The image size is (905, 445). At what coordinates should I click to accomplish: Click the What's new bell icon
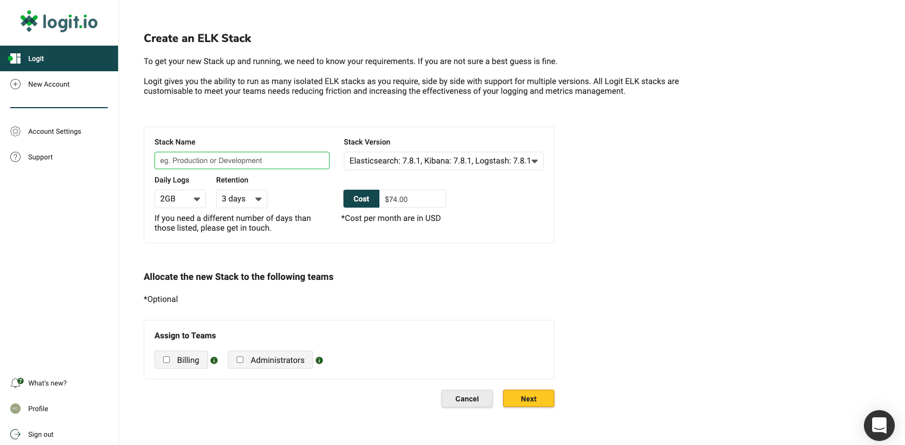pos(16,383)
